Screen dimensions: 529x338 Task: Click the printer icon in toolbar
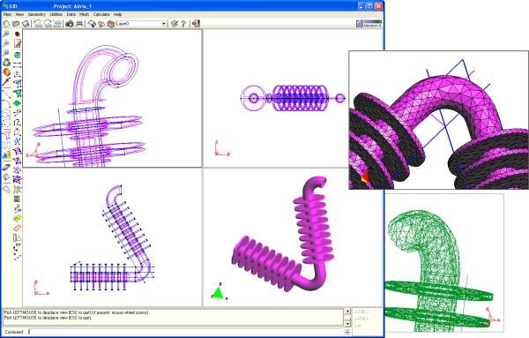79,24
